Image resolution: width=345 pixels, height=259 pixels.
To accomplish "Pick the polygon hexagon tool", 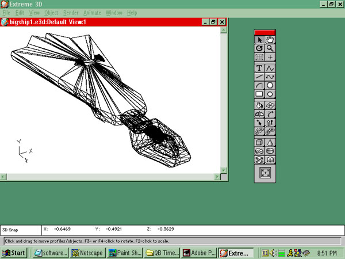I will (x=270, y=85).
